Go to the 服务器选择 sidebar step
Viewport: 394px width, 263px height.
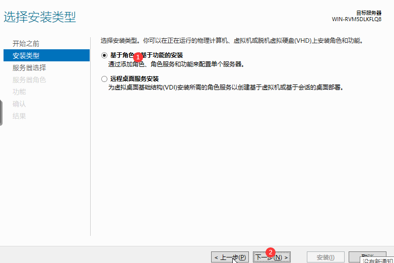coord(29,67)
